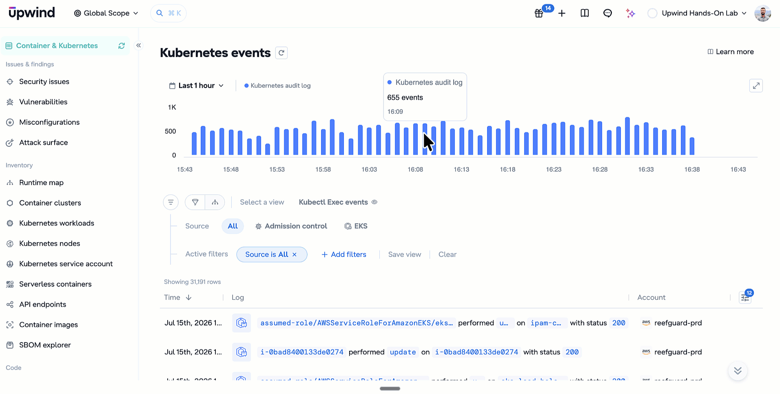This screenshot has width=780, height=394.
Task: Click the log source icon in the update row
Action: click(x=242, y=352)
